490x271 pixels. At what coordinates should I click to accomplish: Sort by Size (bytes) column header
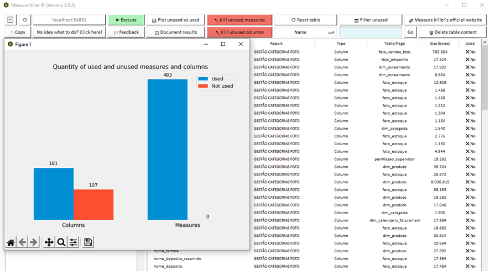click(x=440, y=44)
